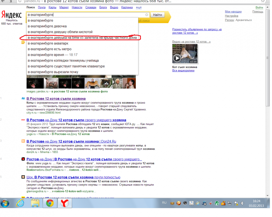Launch Yandex browser from the taskbar
The image size is (272, 217).
coord(64,203)
